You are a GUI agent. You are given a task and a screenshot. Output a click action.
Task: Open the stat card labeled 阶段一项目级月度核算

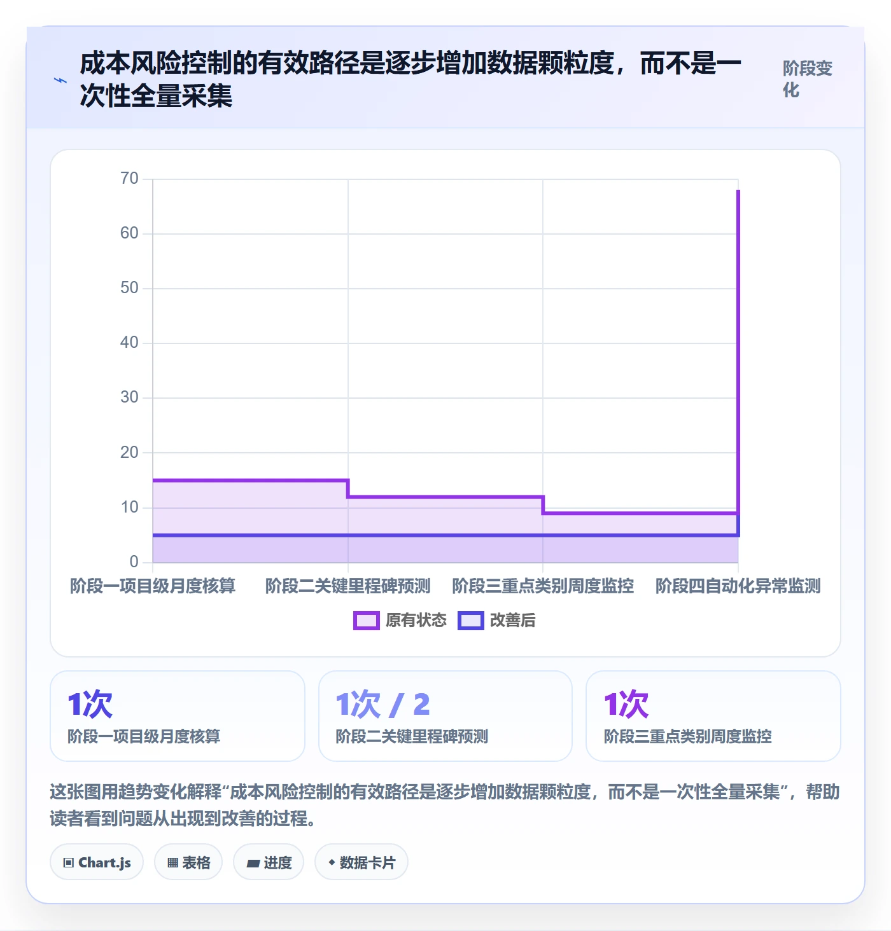tap(178, 716)
